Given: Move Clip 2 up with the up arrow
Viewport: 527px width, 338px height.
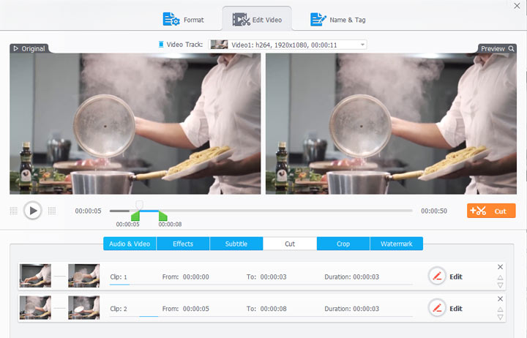Looking at the screenshot, I should [x=500, y=309].
